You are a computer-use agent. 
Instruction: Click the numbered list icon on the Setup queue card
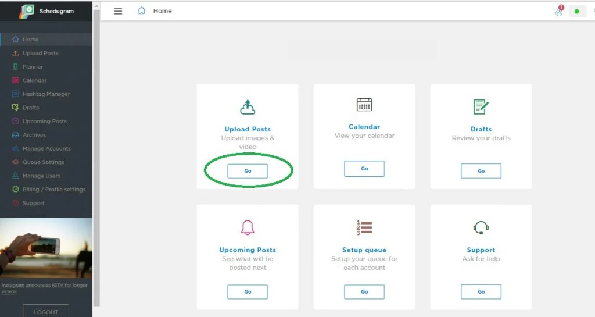[x=364, y=227]
